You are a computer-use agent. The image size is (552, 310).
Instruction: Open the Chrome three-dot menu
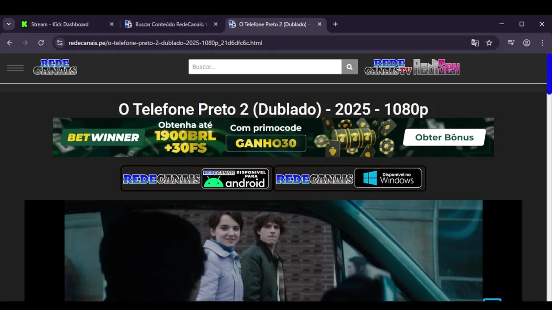point(542,43)
